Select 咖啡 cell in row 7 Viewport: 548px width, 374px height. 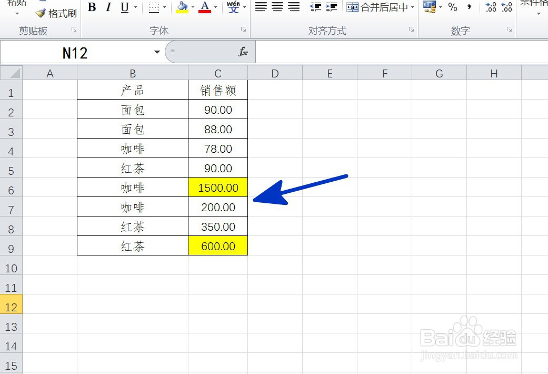pyautogui.click(x=133, y=207)
